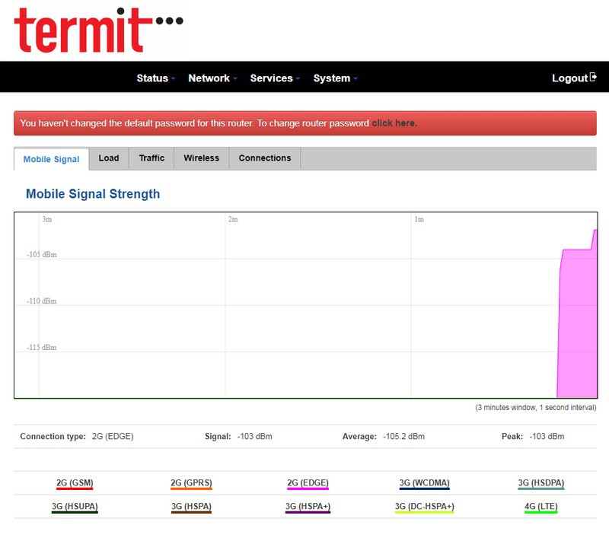Screen dimensions: 609x557
Task: Open the Traffic tab
Action: click(151, 158)
